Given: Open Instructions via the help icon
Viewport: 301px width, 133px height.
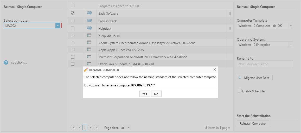Looking at the screenshot, I should click(6, 62).
